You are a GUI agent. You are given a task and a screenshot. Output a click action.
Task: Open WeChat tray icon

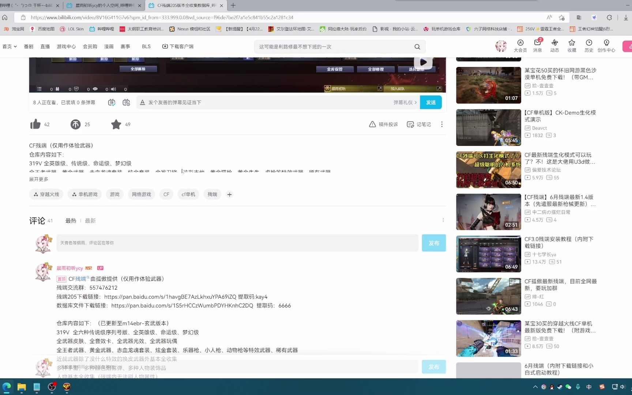coord(568,387)
